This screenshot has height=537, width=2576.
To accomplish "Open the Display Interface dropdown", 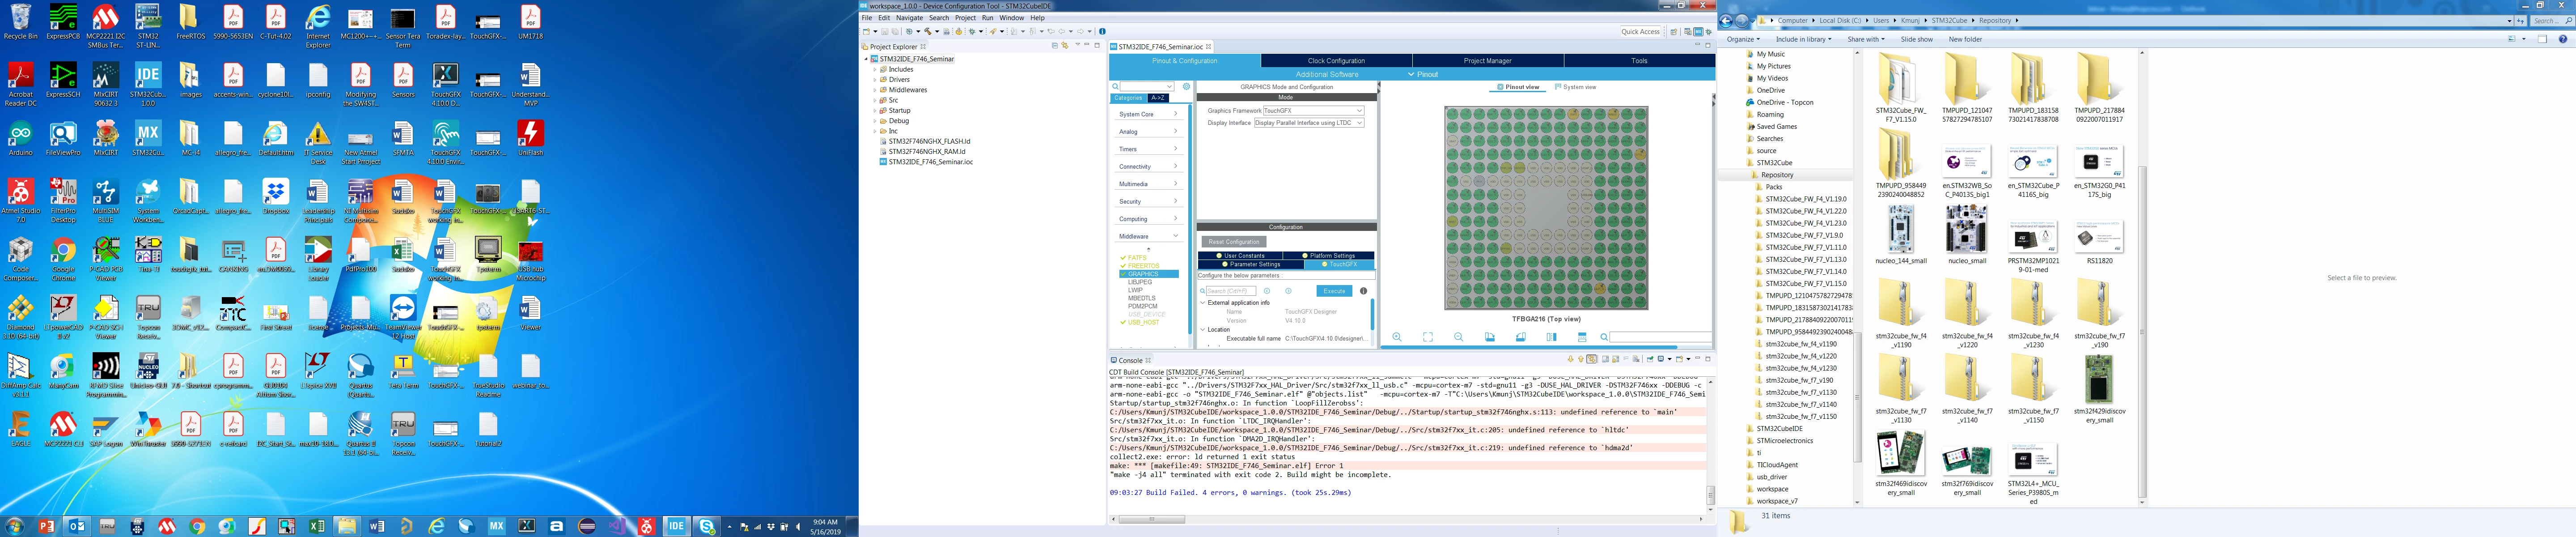I will click(x=1309, y=123).
